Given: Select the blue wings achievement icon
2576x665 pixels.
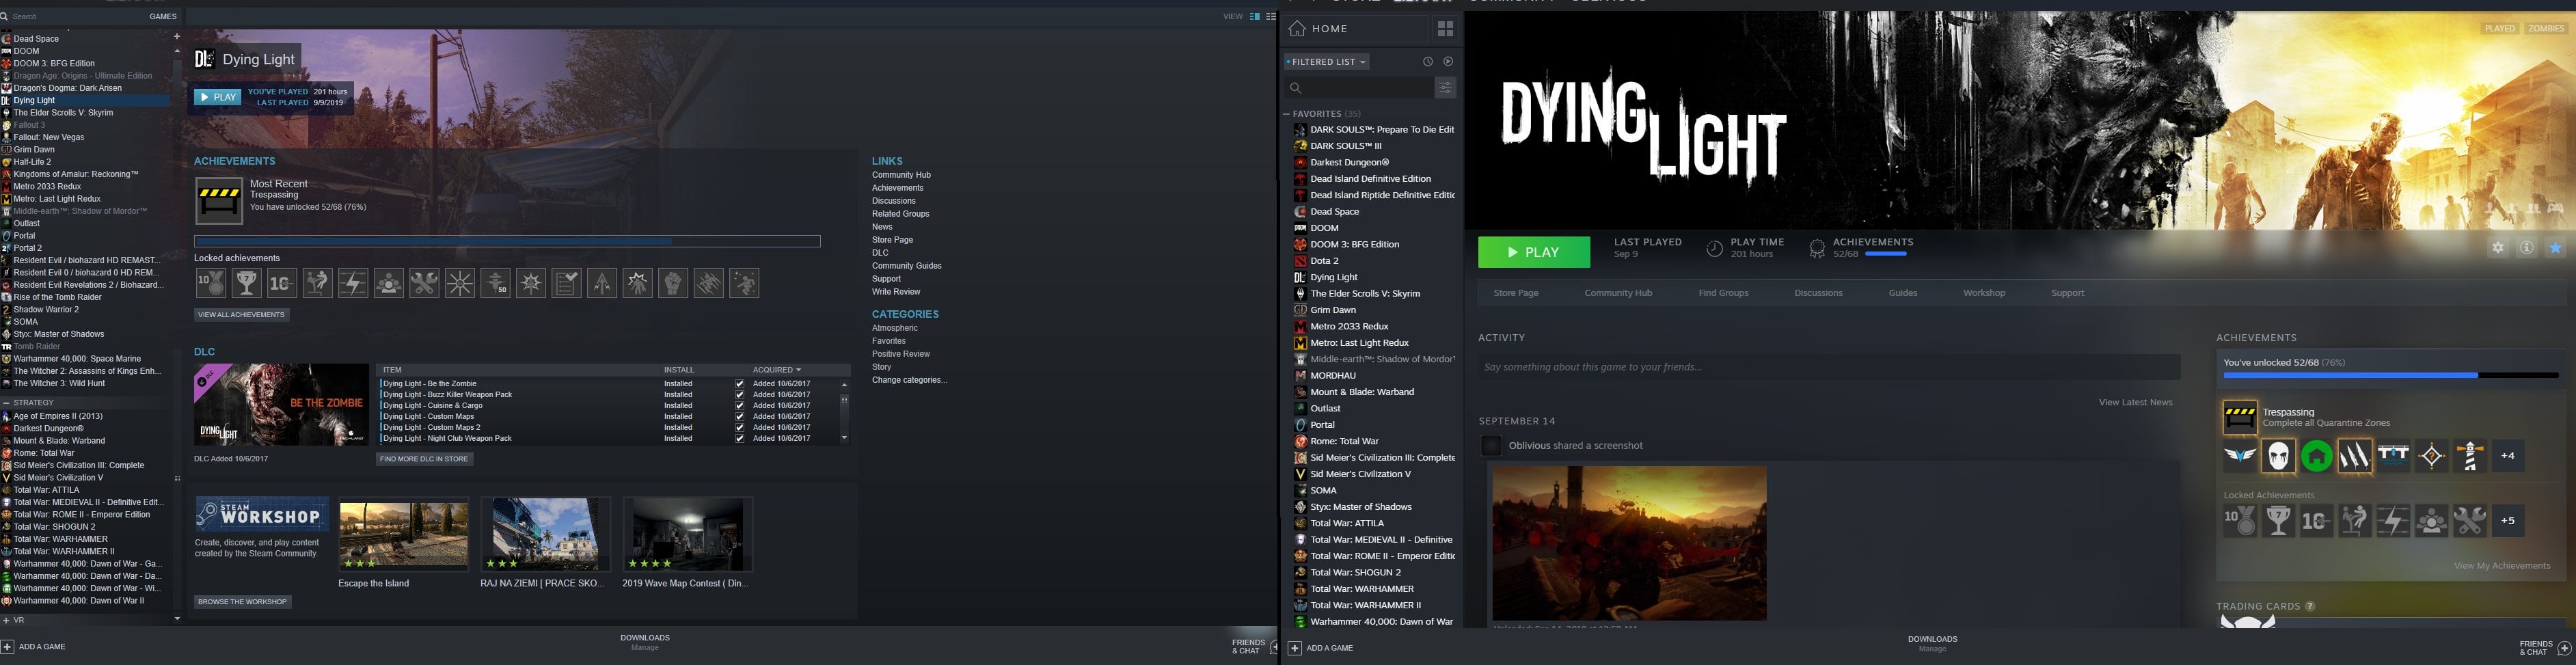Looking at the screenshot, I should point(2240,456).
